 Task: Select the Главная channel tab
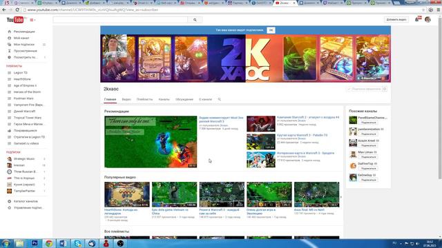coord(110,99)
